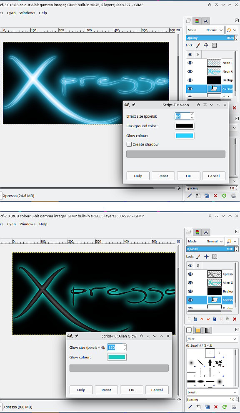Lock pixels with the paintbrush icon in top GIMP window

click(x=198, y=45)
